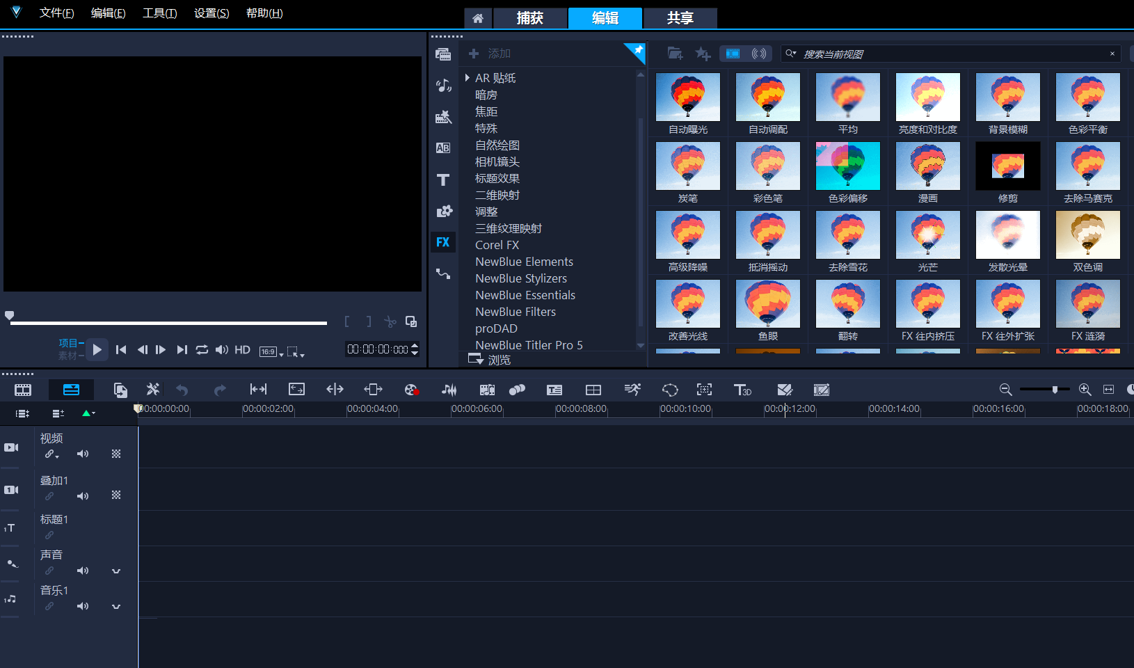Toggle ripple editing on 叠加1 track

(49, 496)
